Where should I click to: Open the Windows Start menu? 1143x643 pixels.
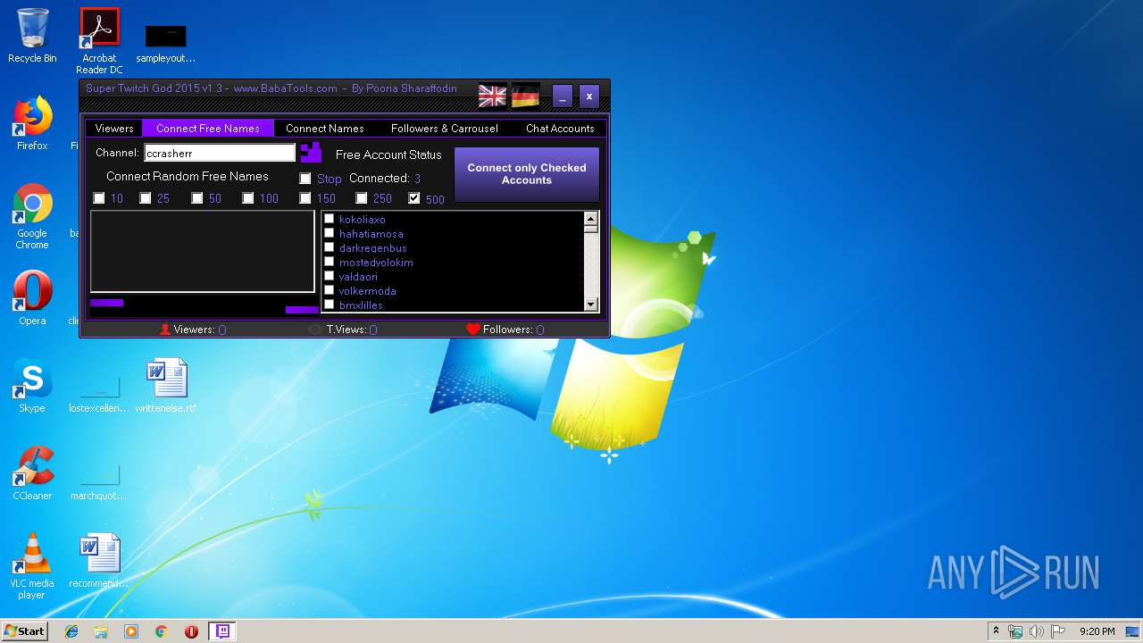pos(24,631)
